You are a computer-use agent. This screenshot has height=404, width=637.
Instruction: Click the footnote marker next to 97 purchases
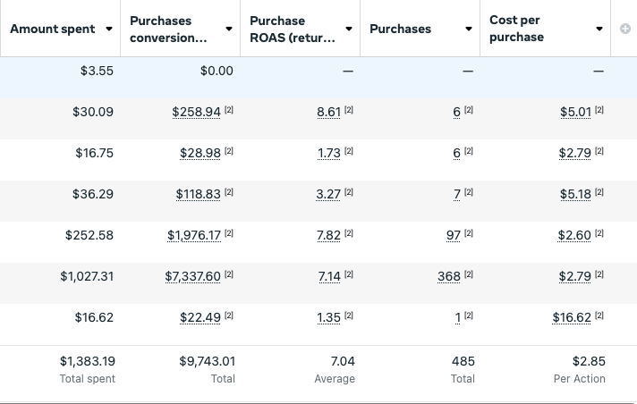coord(469,234)
